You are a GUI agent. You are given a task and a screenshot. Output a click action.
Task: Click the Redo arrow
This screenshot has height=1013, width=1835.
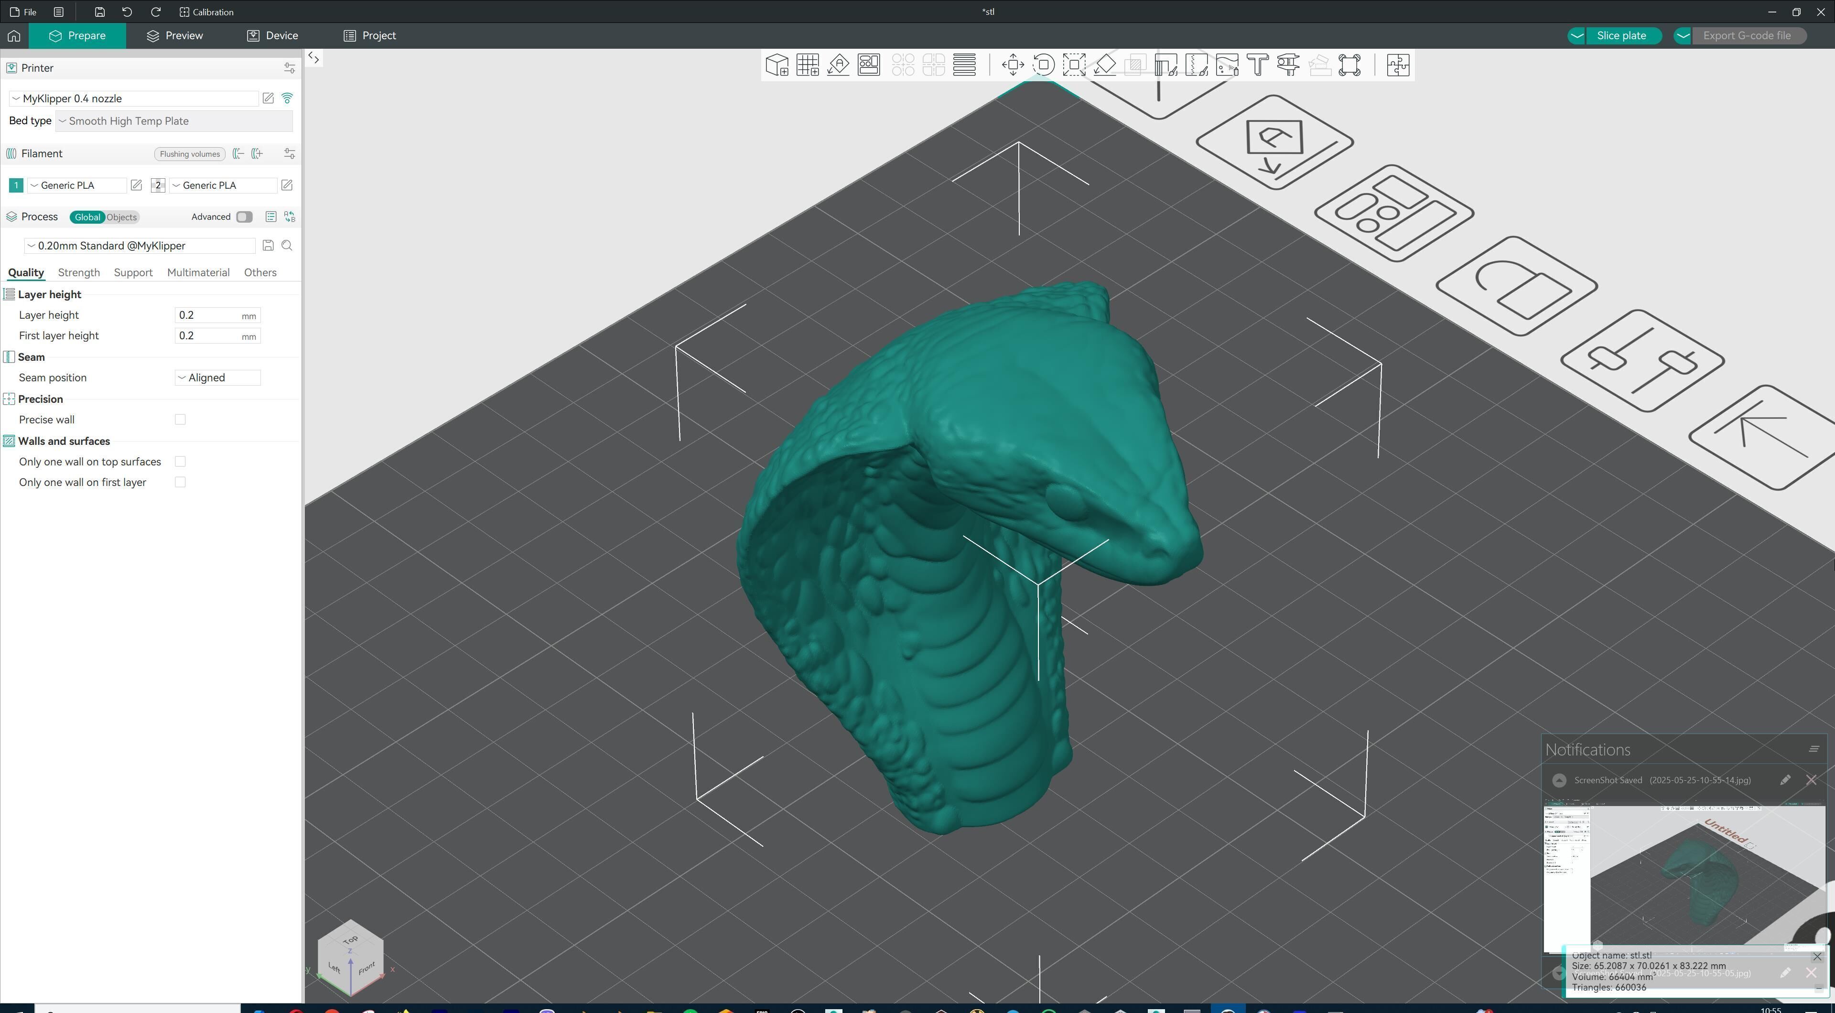tap(155, 12)
